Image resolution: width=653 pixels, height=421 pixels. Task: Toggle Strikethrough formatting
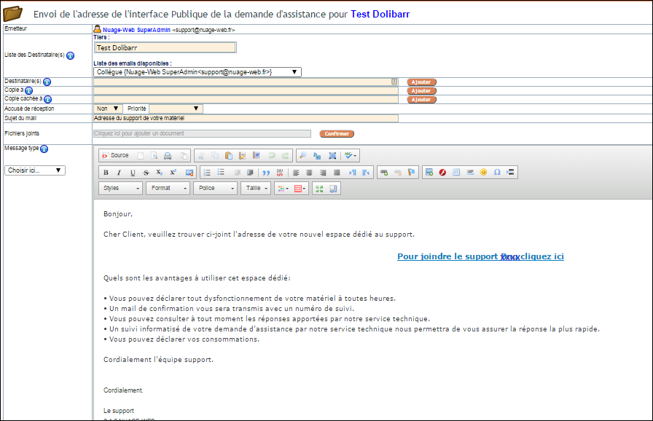[x=146, y=172]
